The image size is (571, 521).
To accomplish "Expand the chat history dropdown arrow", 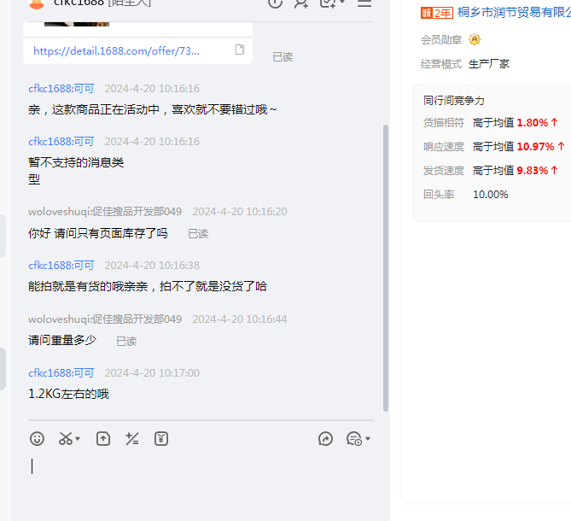I will tap(368, 440).
